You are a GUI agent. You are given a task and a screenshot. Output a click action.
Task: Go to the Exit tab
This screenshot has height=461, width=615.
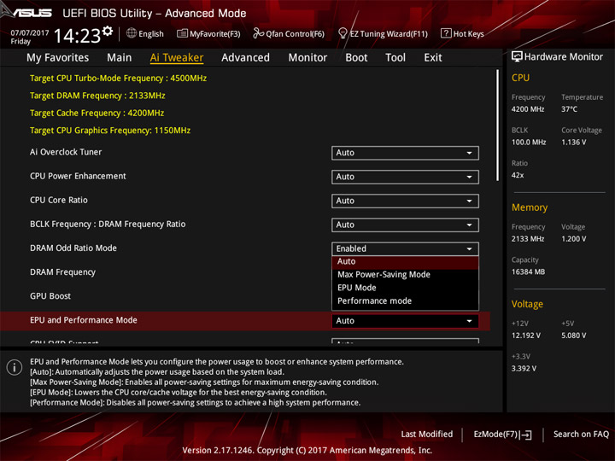click(432, 58)
